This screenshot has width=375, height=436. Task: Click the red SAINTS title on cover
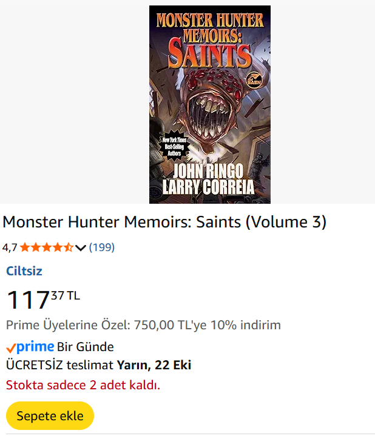point(209,55)
